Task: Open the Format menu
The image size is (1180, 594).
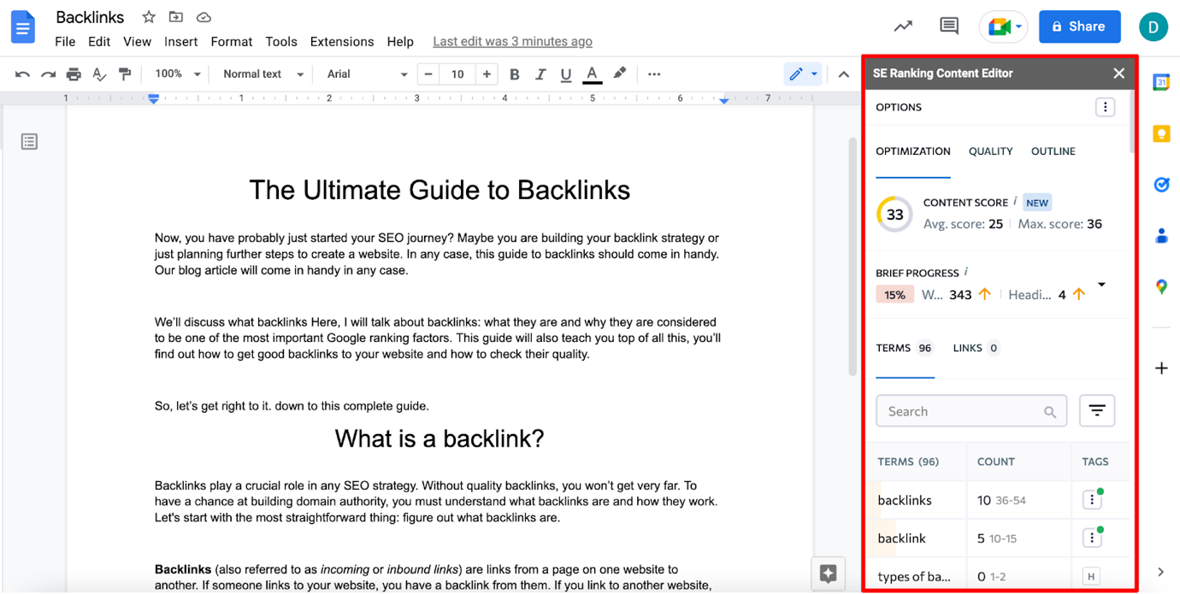Action: [x=231, y=42]
